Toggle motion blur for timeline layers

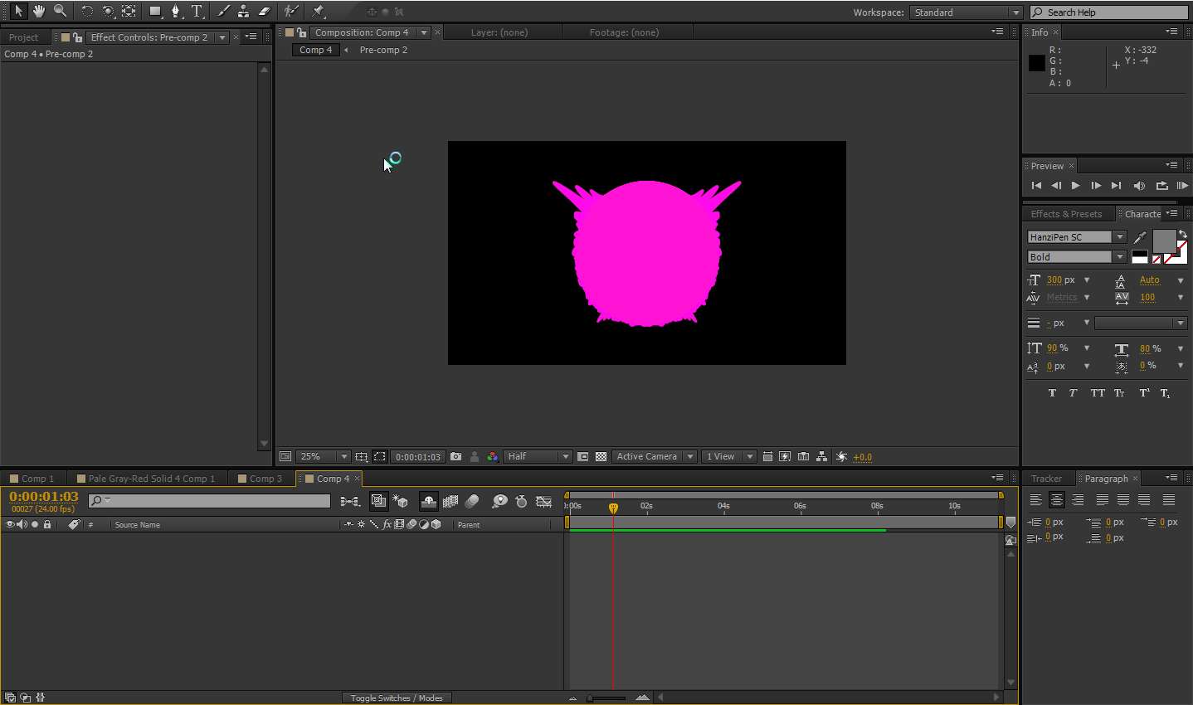[x=472, y=501]
